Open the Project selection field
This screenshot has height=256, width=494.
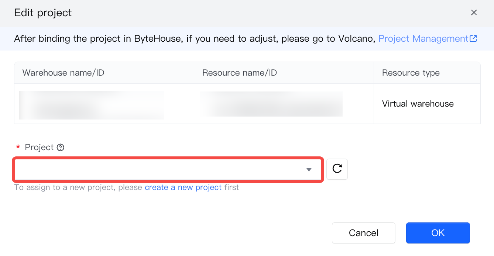[159, 170]
